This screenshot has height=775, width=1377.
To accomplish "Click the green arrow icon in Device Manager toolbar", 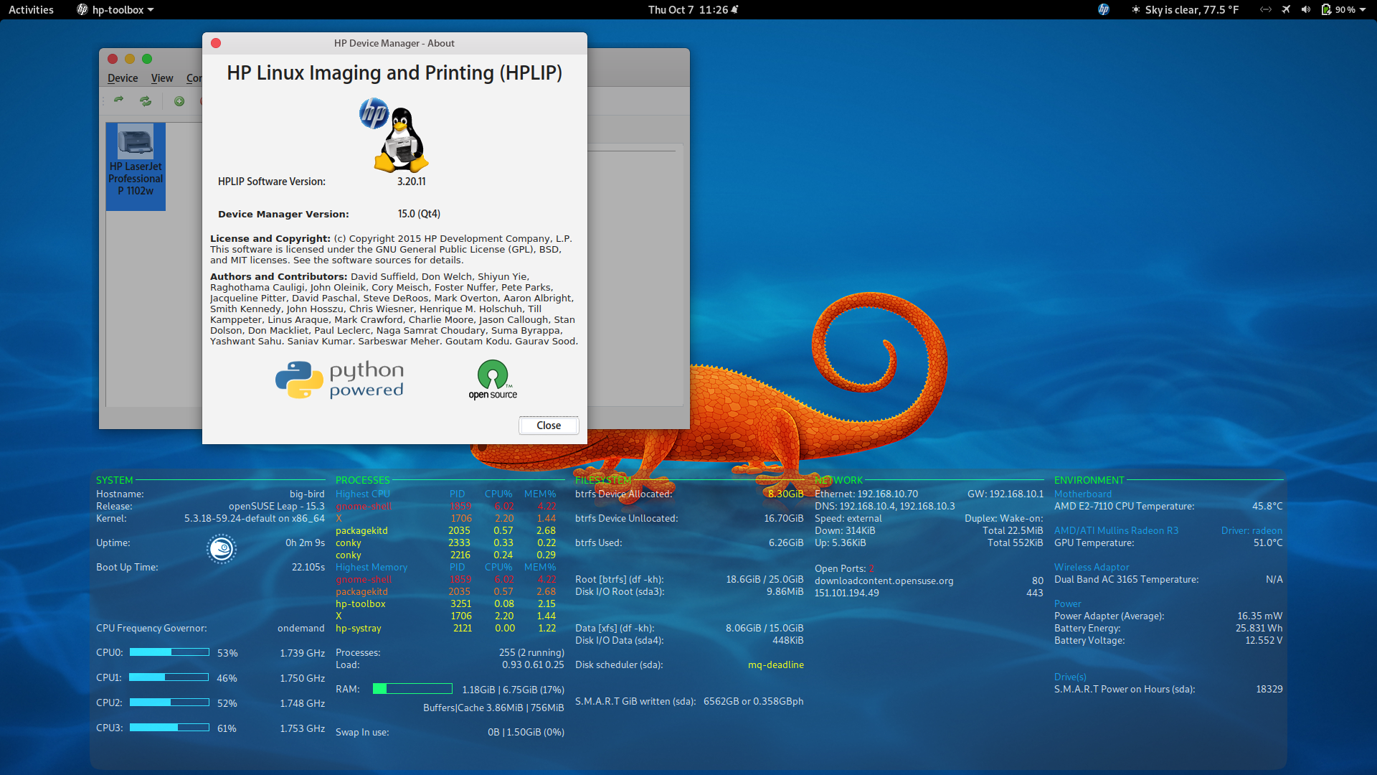I will 119,100.
